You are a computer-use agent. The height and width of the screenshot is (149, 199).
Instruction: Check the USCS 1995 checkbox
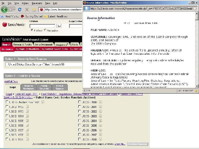point(7,121)
